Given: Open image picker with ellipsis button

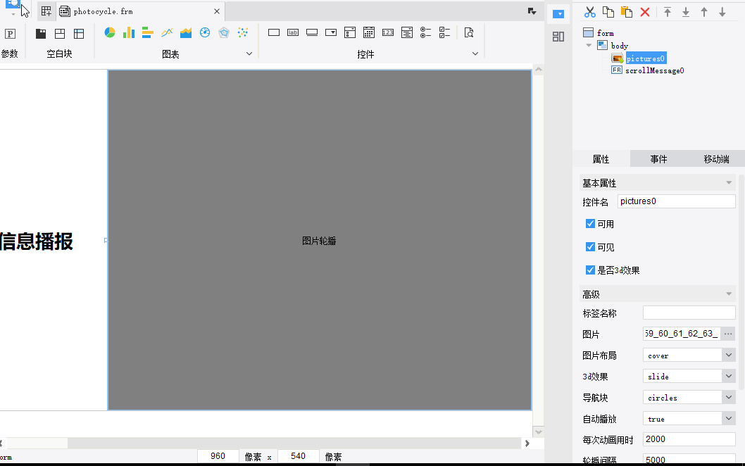Looking at the screenshot, I should (728, 334).
